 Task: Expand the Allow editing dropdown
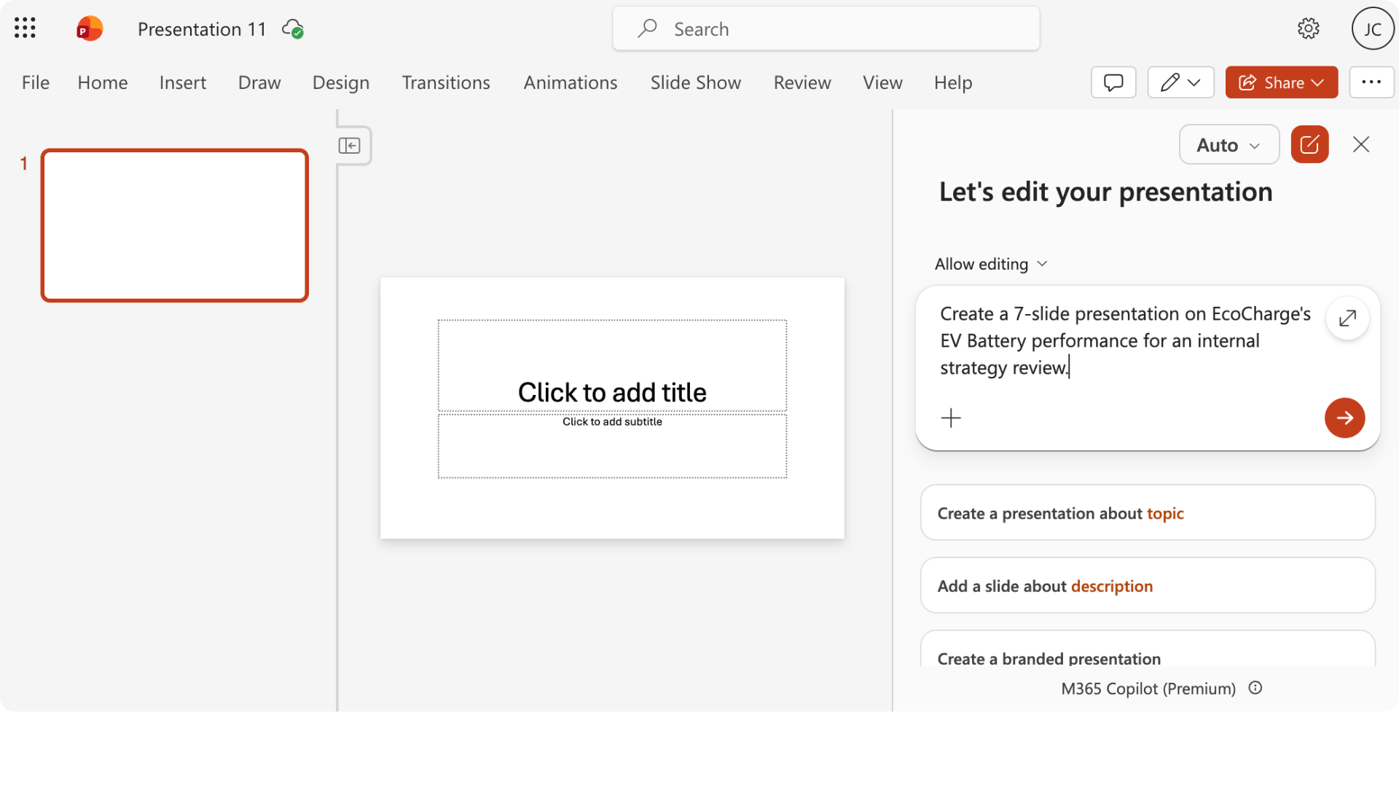[991, 264]
